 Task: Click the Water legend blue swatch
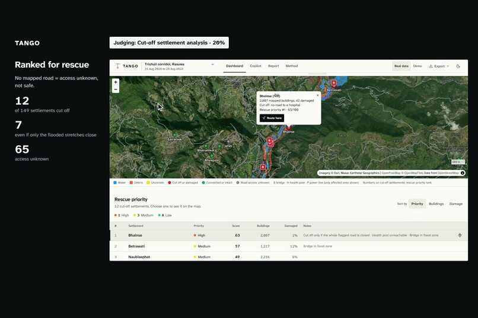(115, 182)
